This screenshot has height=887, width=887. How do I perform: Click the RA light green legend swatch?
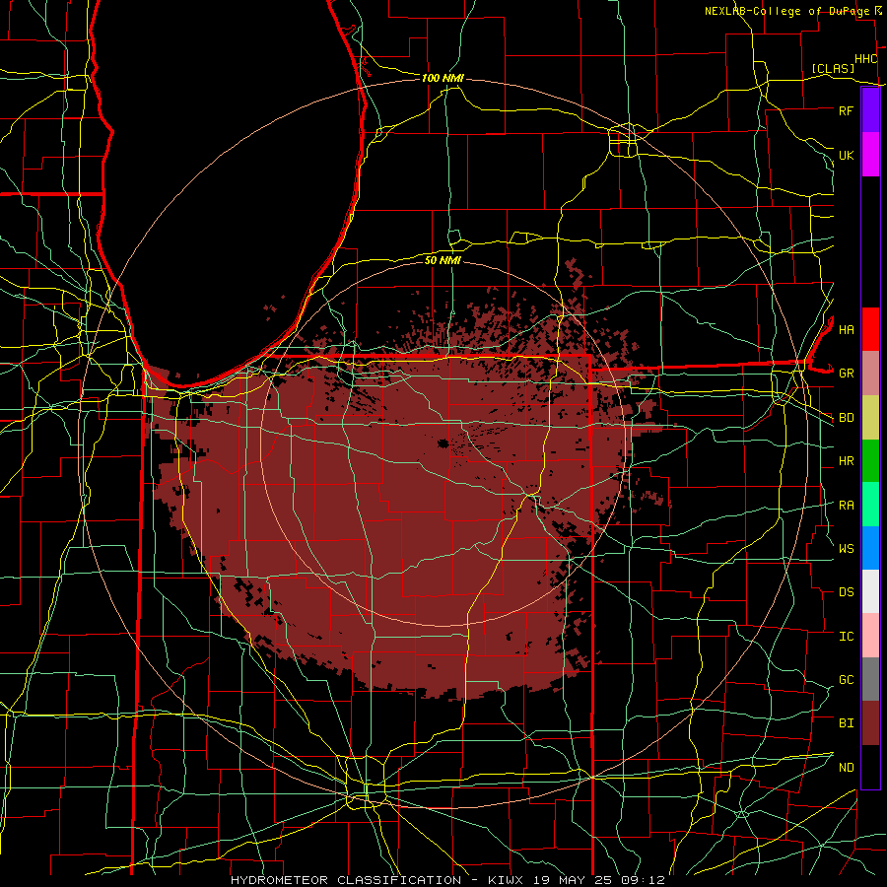(x=870, y=505)
